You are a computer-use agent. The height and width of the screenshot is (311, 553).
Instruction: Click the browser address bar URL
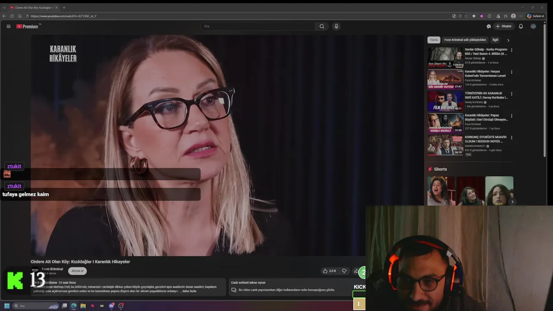pyautogui.click(x=64, y=16)
